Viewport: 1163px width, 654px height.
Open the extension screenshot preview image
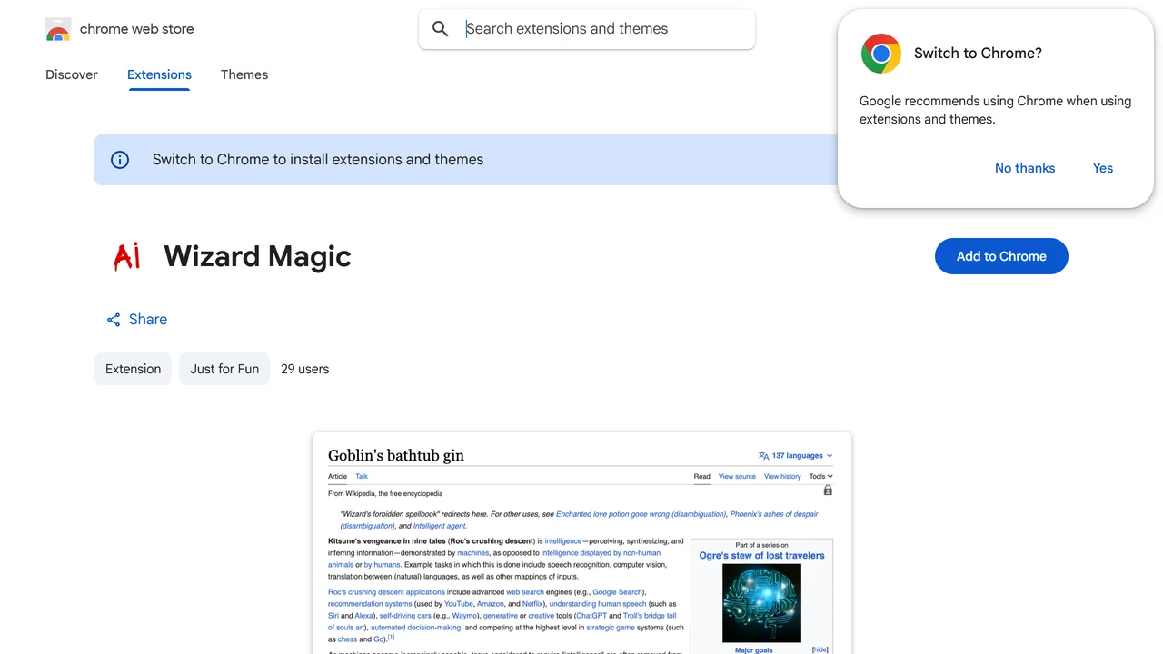pyautogui.click(x=581, y=543)
